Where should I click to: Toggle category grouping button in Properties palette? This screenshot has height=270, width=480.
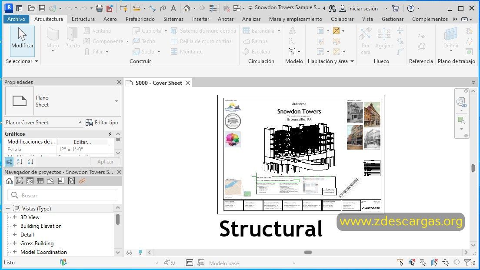9,162
